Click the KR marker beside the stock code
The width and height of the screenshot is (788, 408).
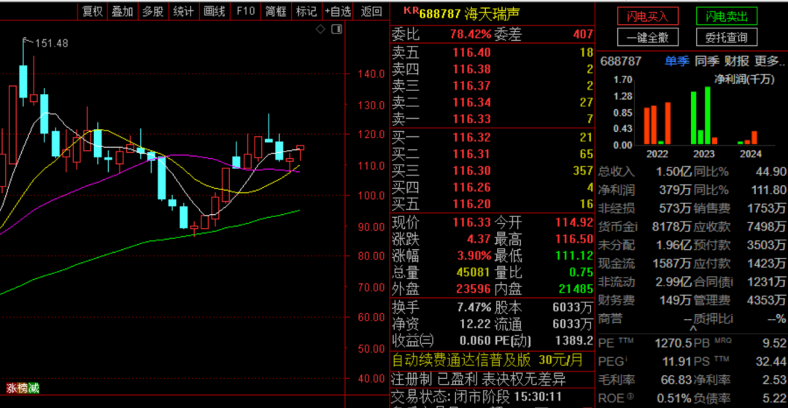tap(411, 10)
